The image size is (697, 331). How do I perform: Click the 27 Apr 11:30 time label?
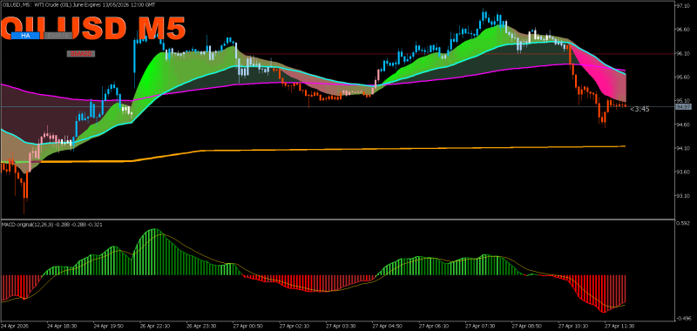click(620, 325)
